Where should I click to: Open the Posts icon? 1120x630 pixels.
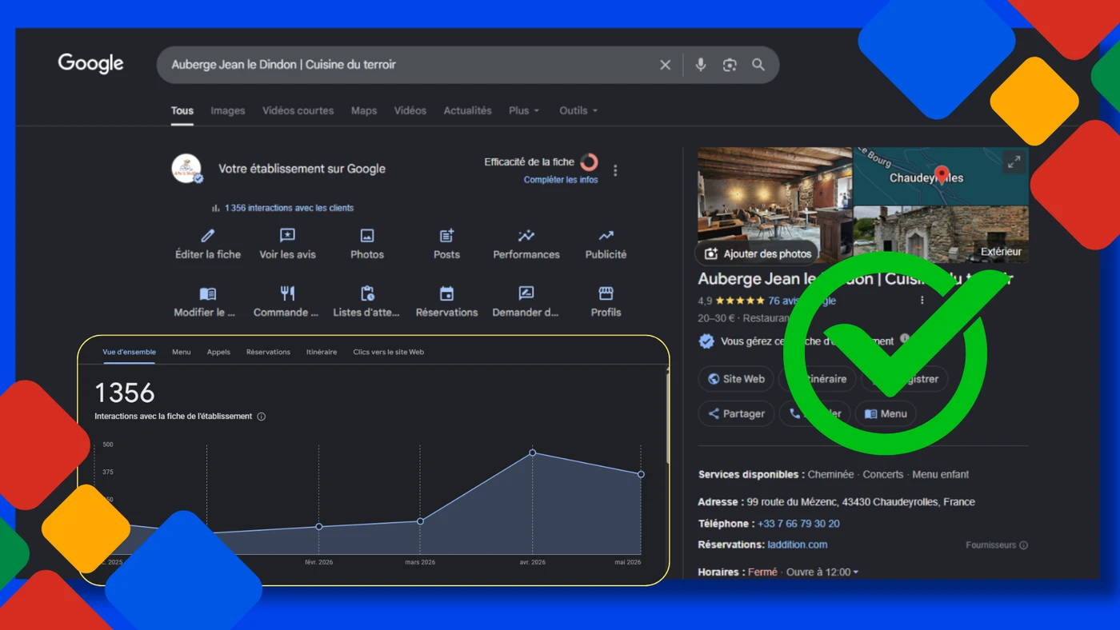point(446,235)
